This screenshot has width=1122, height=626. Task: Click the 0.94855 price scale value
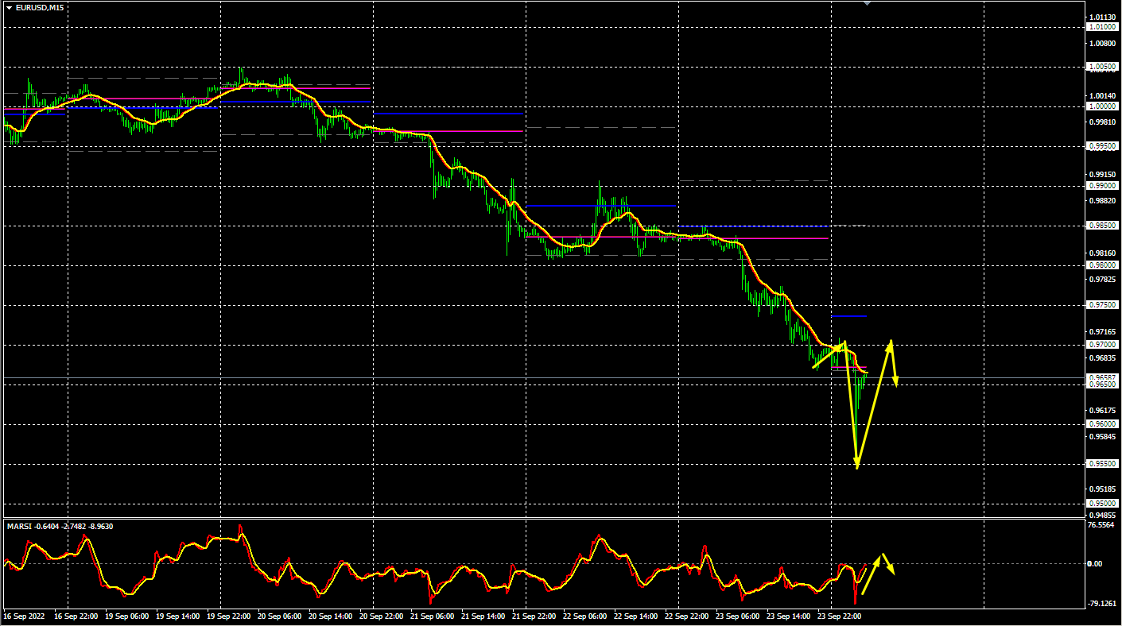(x=1101, y=515)
